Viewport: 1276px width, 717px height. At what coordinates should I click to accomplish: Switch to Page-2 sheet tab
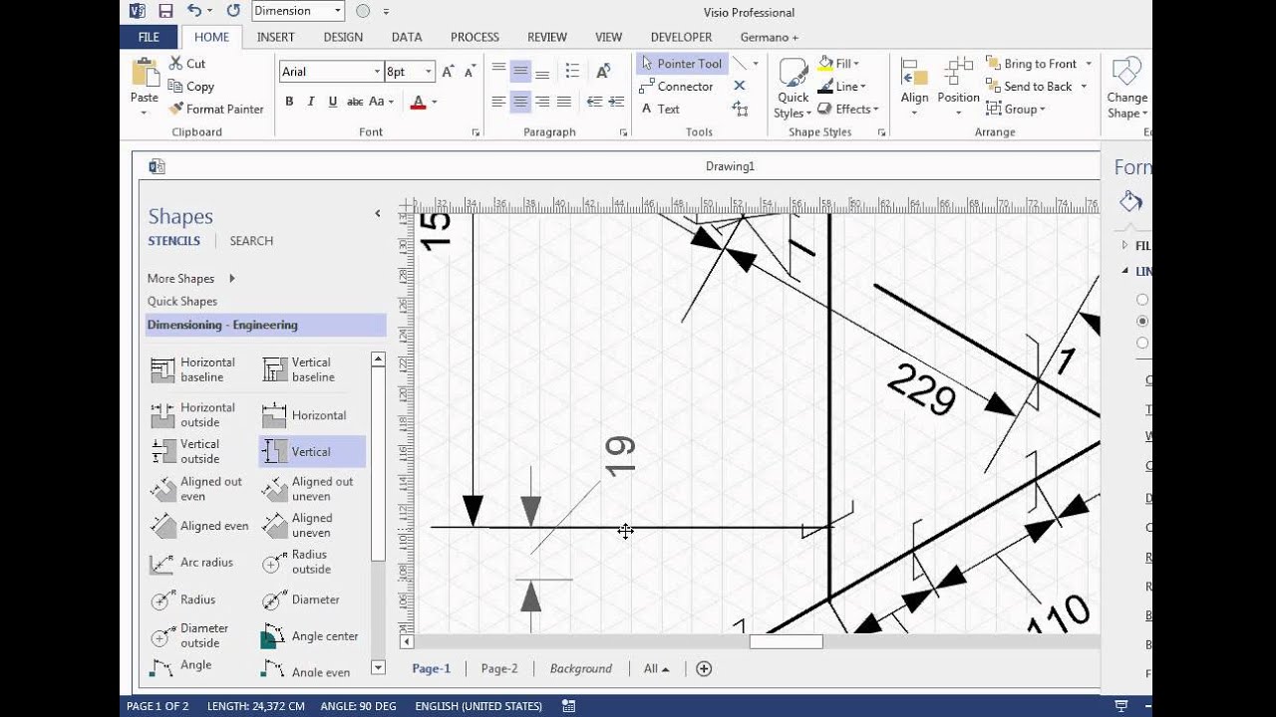tap(499, 669)
